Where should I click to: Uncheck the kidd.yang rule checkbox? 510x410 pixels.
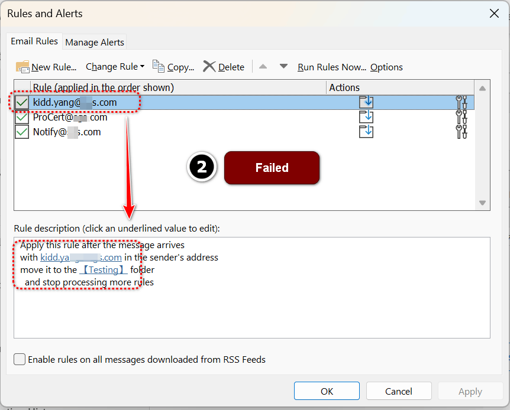[22, 102]
